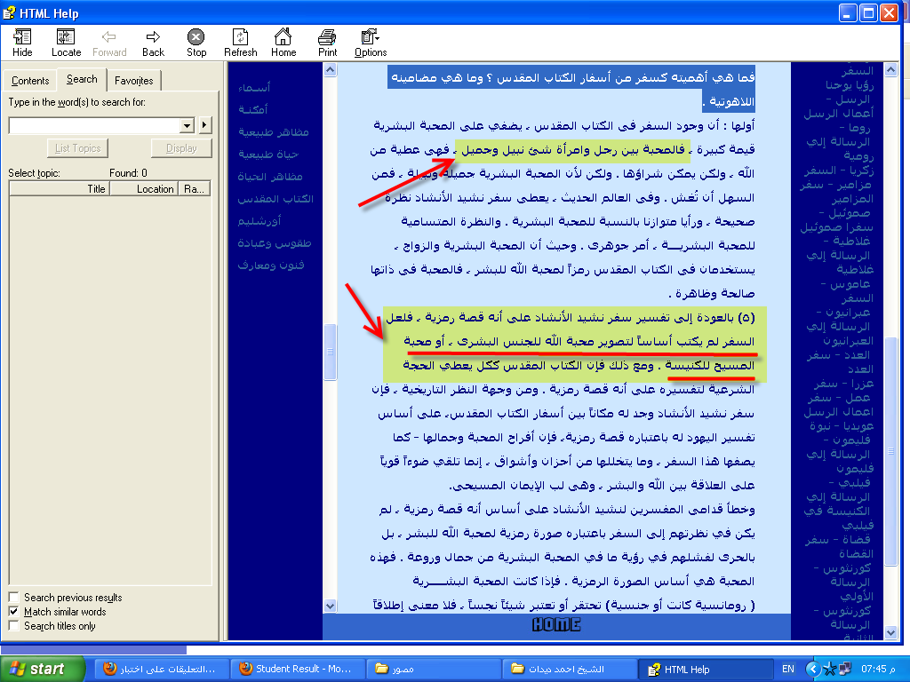Toggle Search titles only checkbox
Image resolution: width=910 pixels, height=682 pixels.
(x=13, y=626)
